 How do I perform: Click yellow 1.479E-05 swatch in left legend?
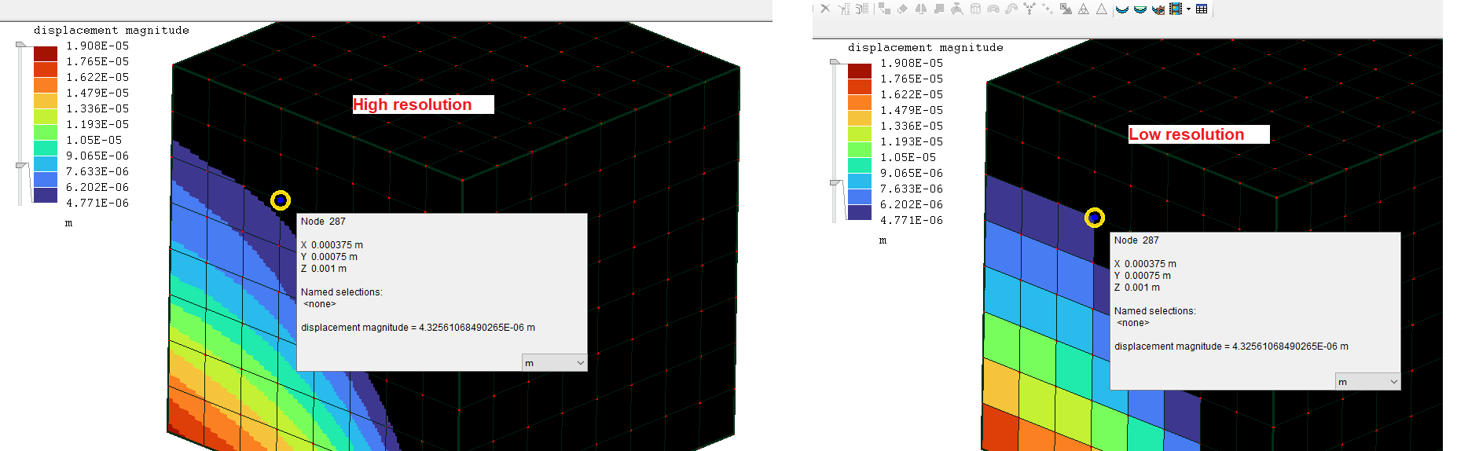click(46, 101)
